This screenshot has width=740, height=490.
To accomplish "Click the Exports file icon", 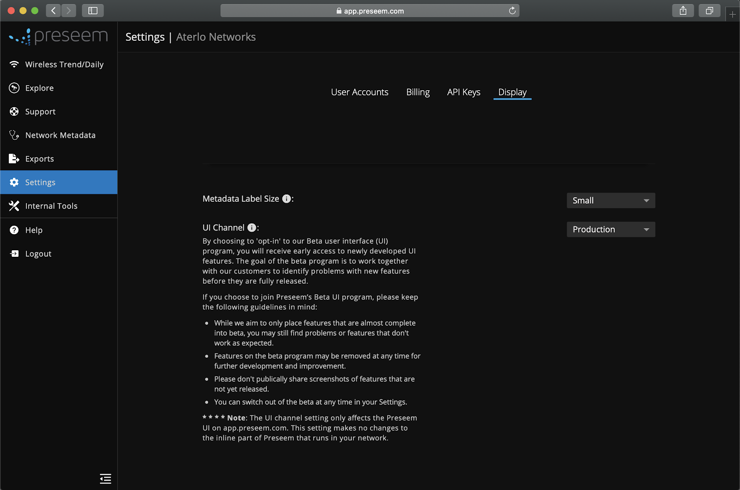I will pos(14,159).
